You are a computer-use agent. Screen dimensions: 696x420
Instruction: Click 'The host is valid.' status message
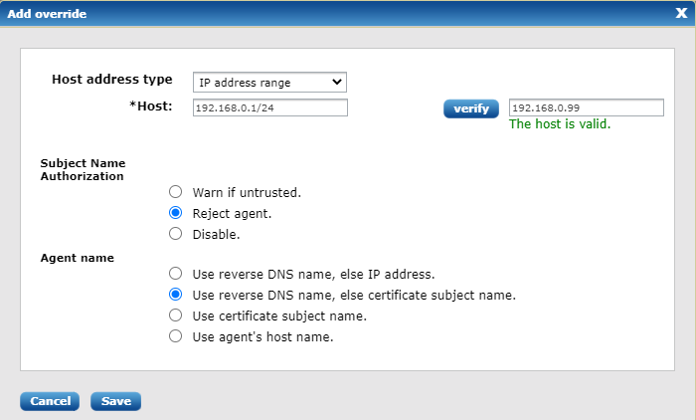tap(560, 125)
